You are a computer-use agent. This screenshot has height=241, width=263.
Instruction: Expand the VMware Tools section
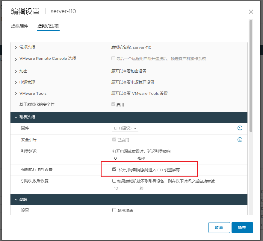[16, 94]
